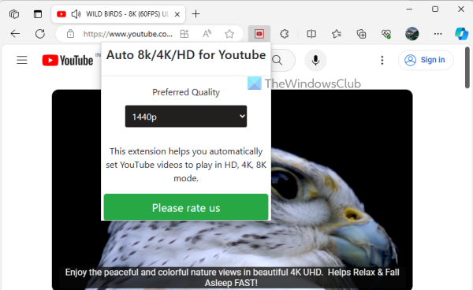Search by voice with the microphone icon
Screen dimensions: 473x290
[x=315, y=61]
